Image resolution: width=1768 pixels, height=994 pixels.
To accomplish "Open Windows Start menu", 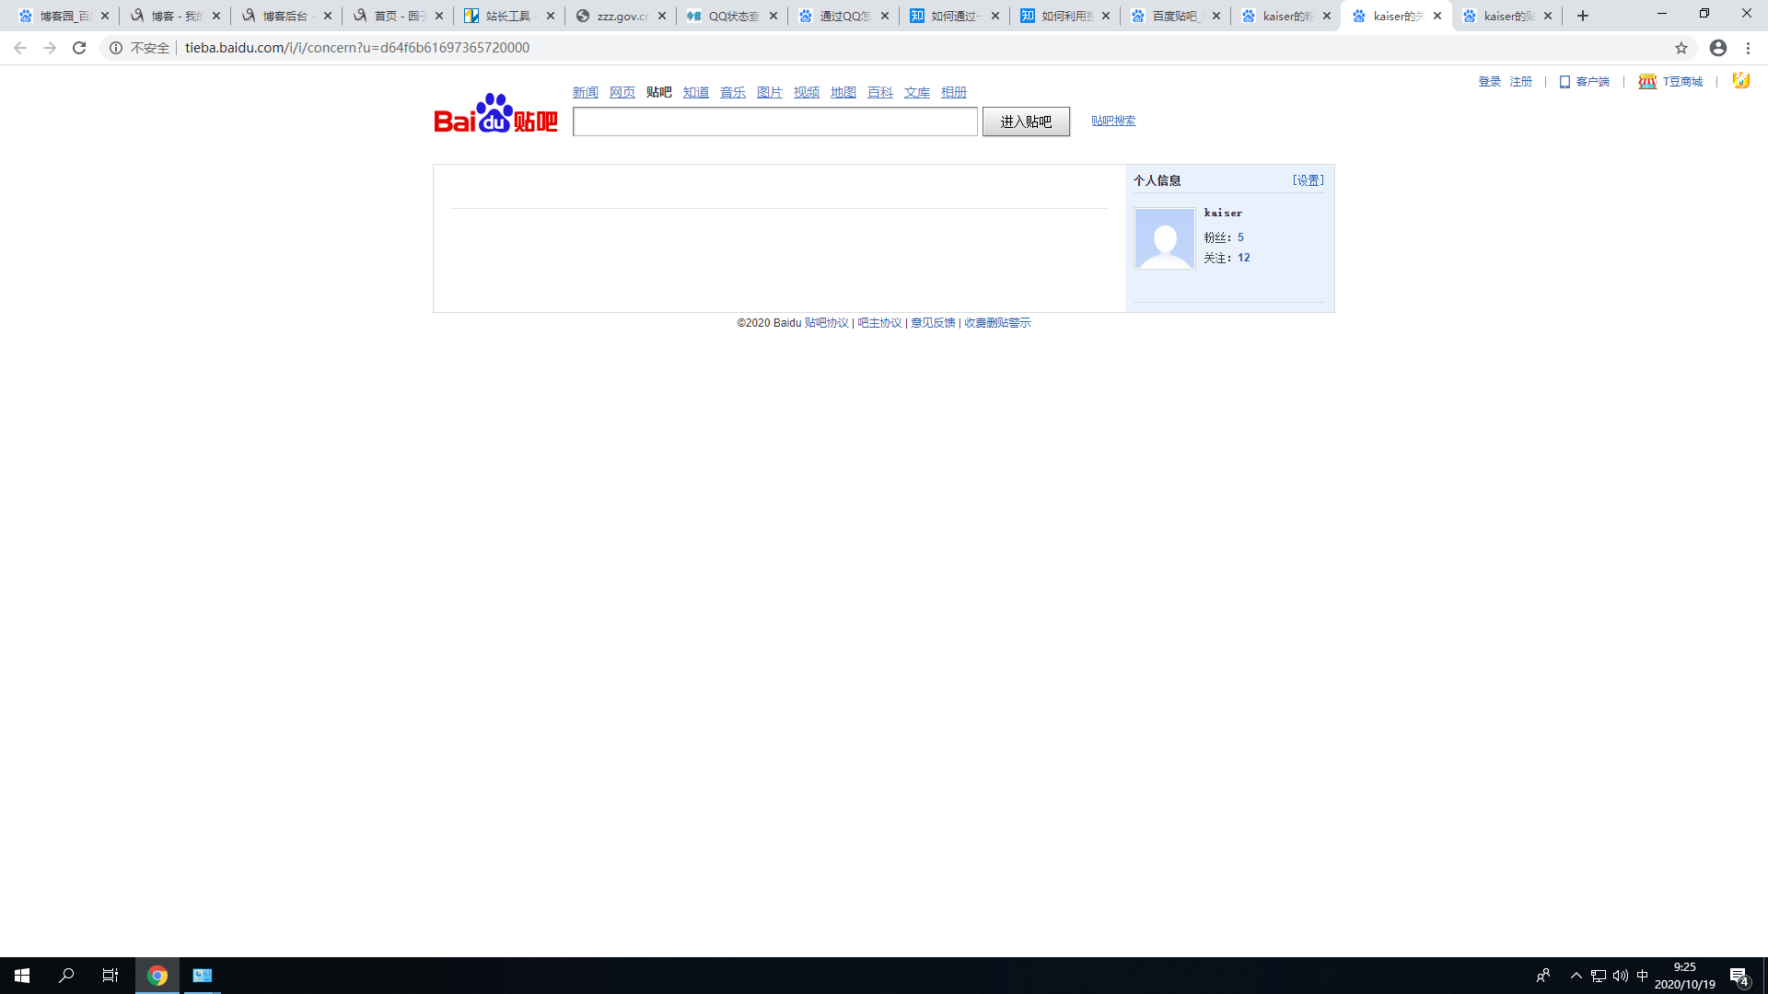I will point(22,976).
